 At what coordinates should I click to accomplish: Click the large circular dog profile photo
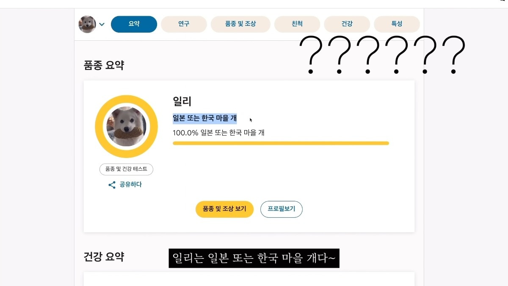tap(126, 126)
